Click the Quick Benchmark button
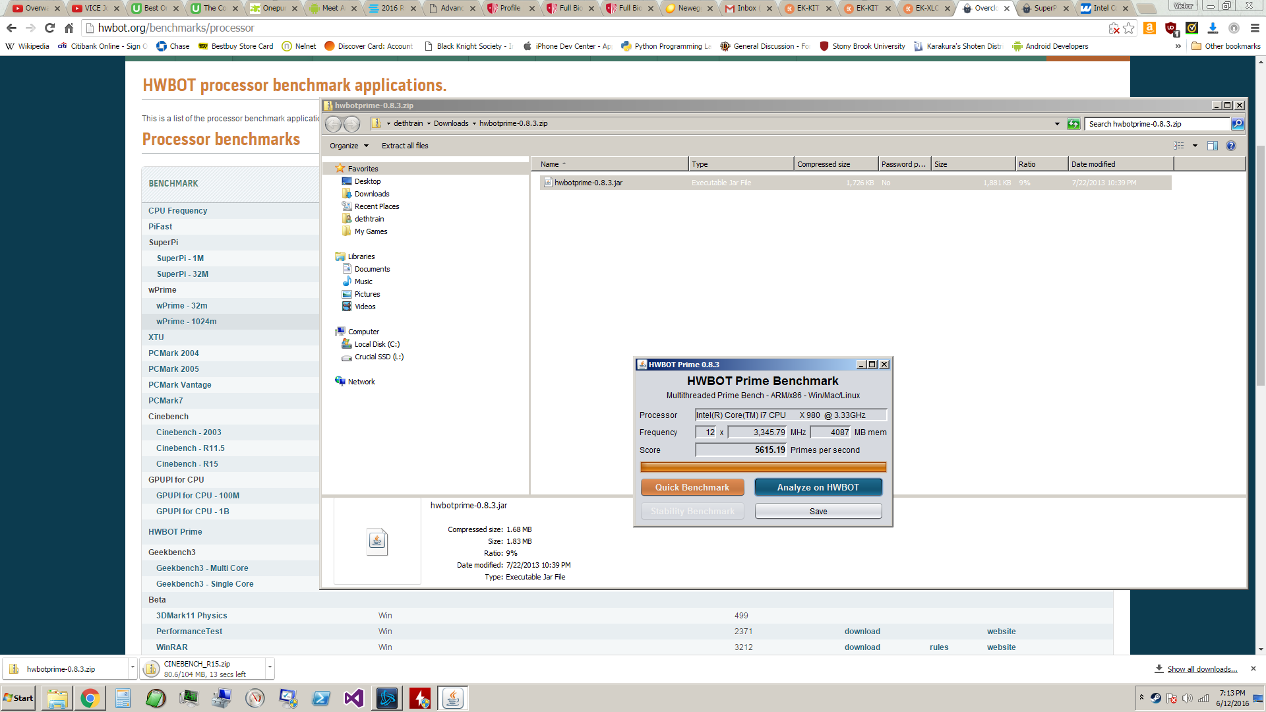This screenshot has width=1266, height=712. (x=692, y=487)
